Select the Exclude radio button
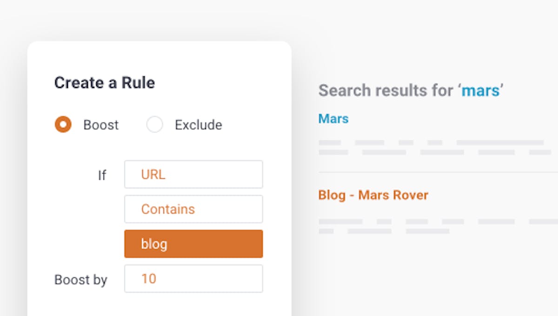This screenshot has height=316, width=558. click(x=155, y=125)
